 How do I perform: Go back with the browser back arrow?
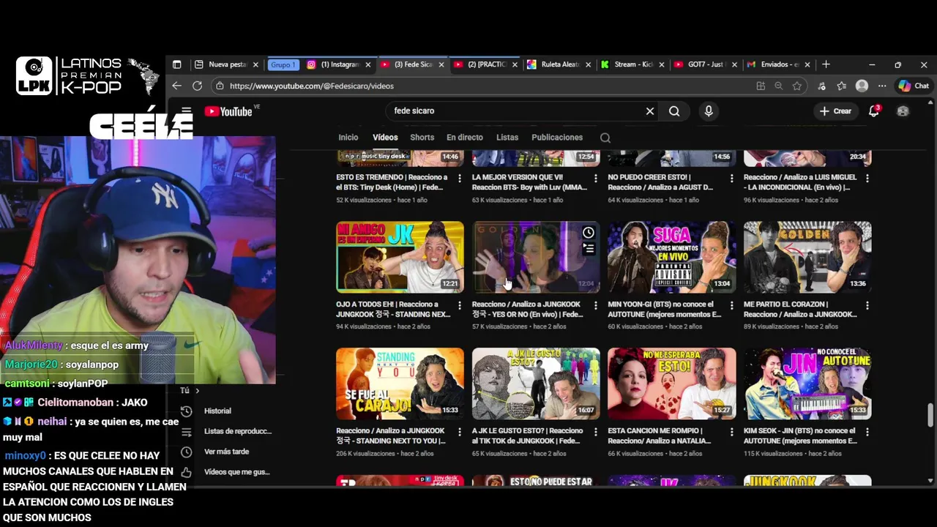click(176, 86)
